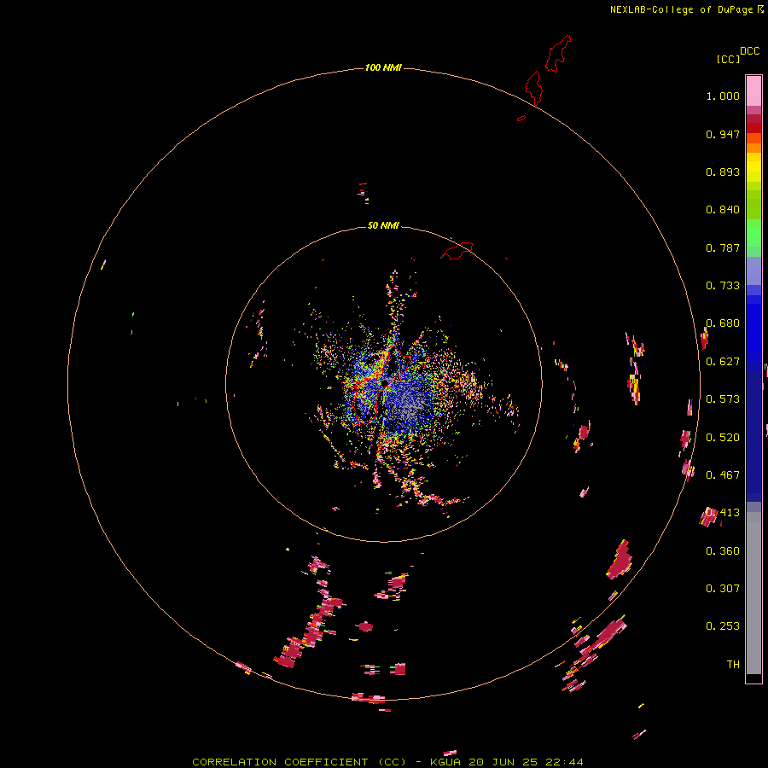Click the TH threshold label on the scale

[733, 665]
